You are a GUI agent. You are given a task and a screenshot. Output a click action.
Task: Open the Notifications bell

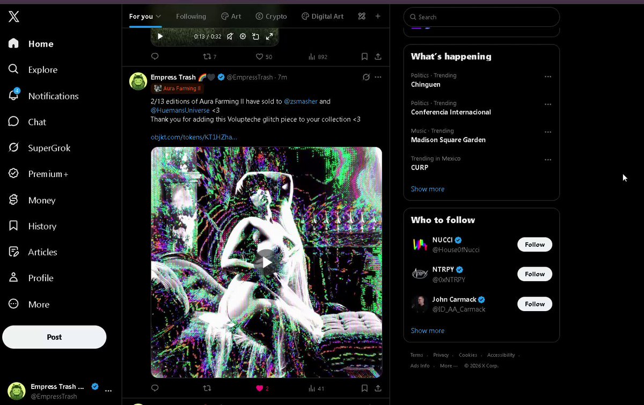[14, 95]
